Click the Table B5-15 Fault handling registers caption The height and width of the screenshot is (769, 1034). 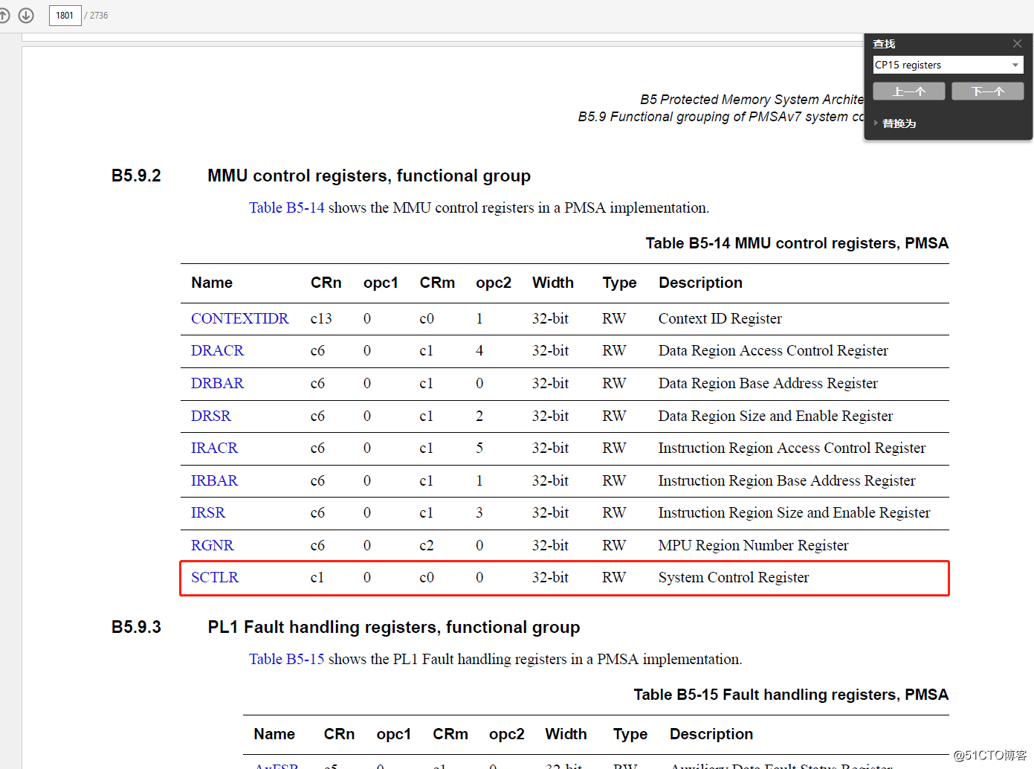click(x=791, y=695)
